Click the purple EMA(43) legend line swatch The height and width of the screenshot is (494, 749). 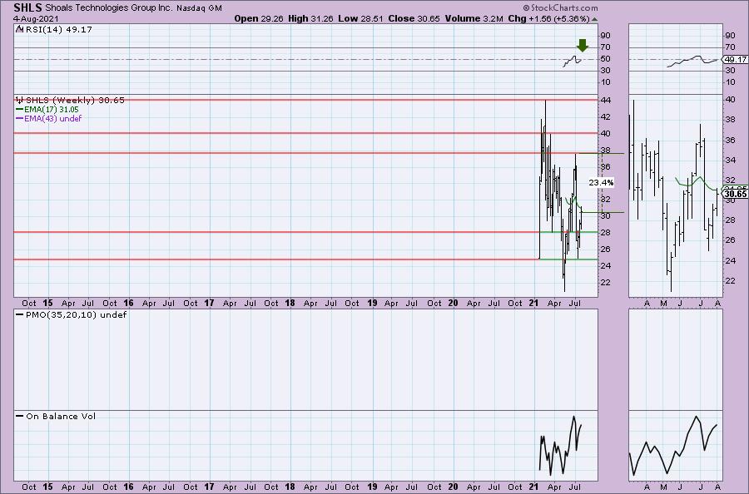click(20, 118)
